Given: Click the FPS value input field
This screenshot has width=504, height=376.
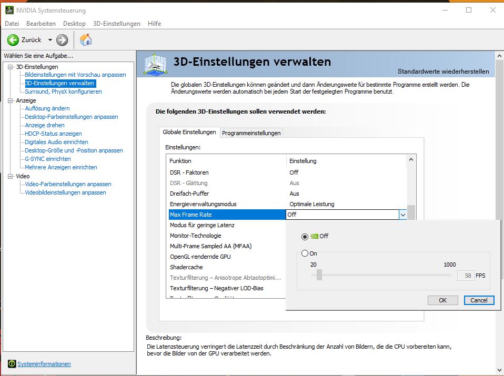Looking at the screenshot, I should click(466, 276).
